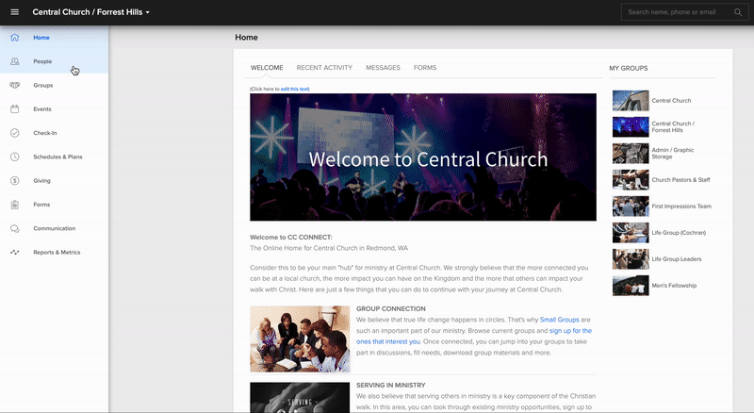
Task: Click the Forms clipboard icon
Action: [x=15, y=205]
